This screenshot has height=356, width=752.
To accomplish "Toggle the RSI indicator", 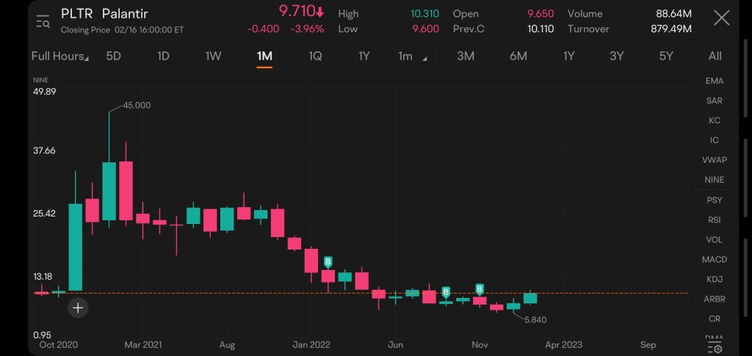I will click(714, 220).
